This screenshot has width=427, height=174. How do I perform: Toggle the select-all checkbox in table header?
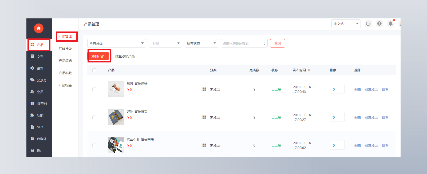[x=94, y=70]
